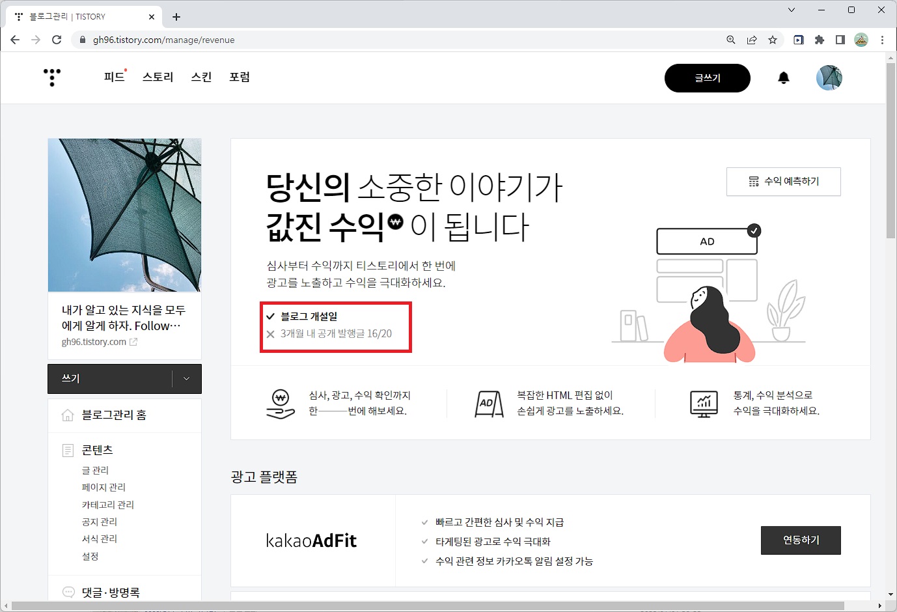This screenshot has height=612, width=897.
Task: Toggle the browser side panel
Action: 840,40
